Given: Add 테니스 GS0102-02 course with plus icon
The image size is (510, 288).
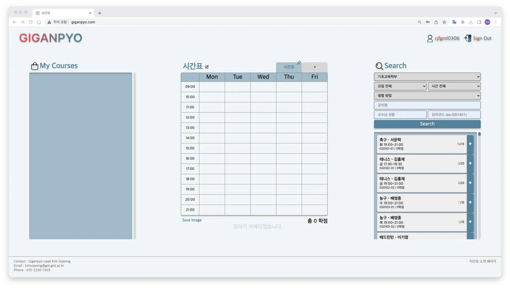Looking at the screenshot, I should point(470,183).
